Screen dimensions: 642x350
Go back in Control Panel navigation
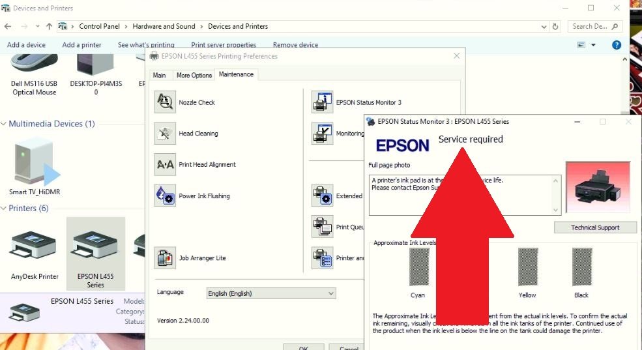pyautogui.click(x=8, y=26)
